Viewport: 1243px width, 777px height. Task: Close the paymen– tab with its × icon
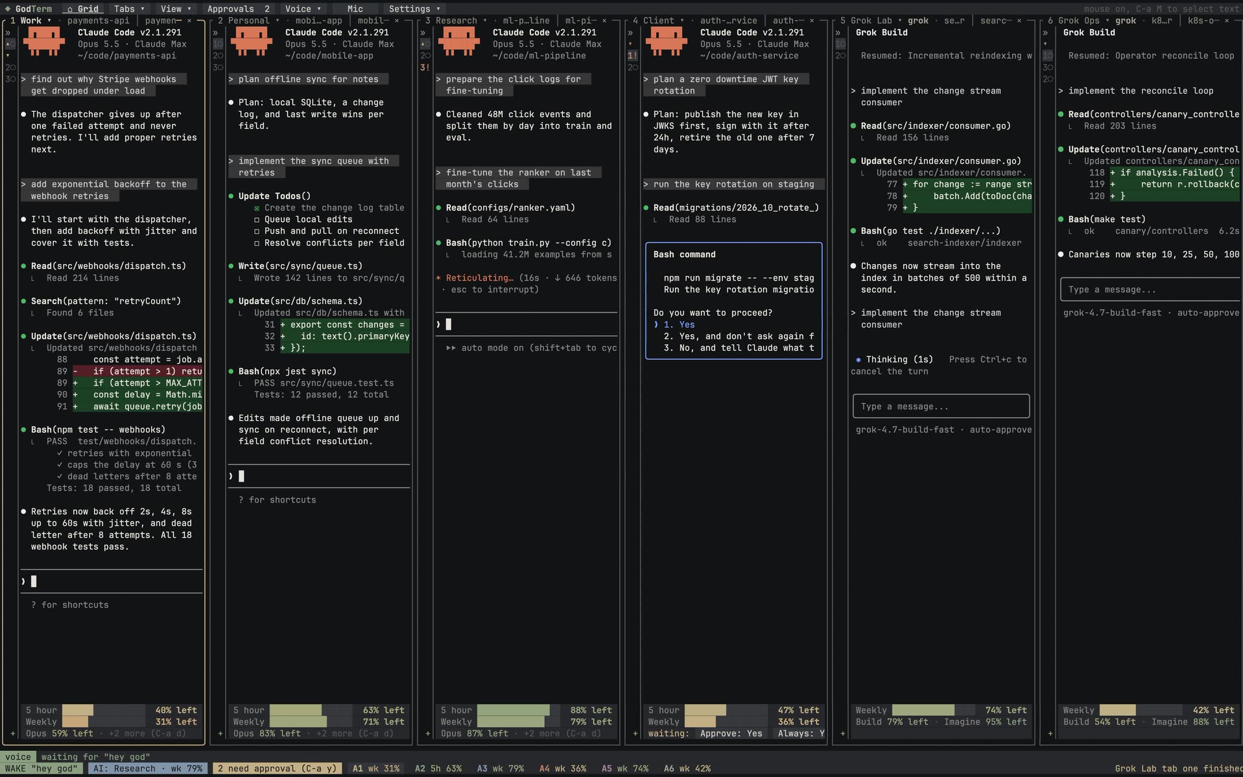coord(189,21)
